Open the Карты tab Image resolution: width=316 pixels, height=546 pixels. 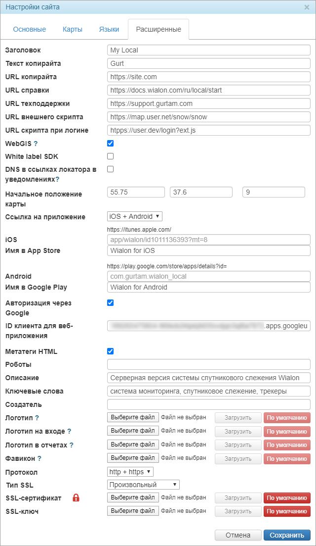(73, 29)
